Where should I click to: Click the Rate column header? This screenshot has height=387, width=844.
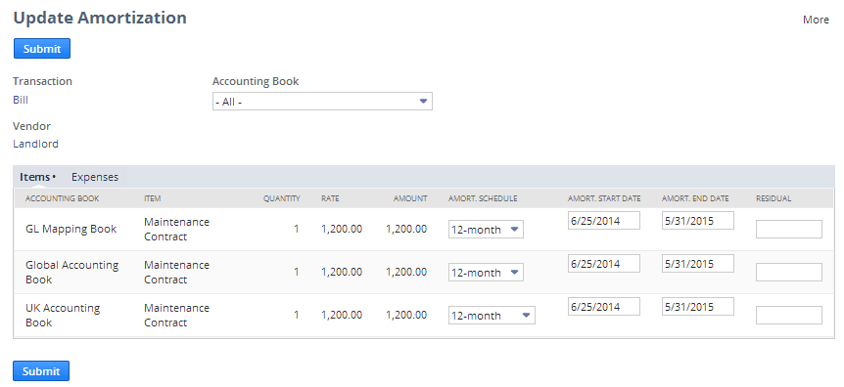[330, 199]
